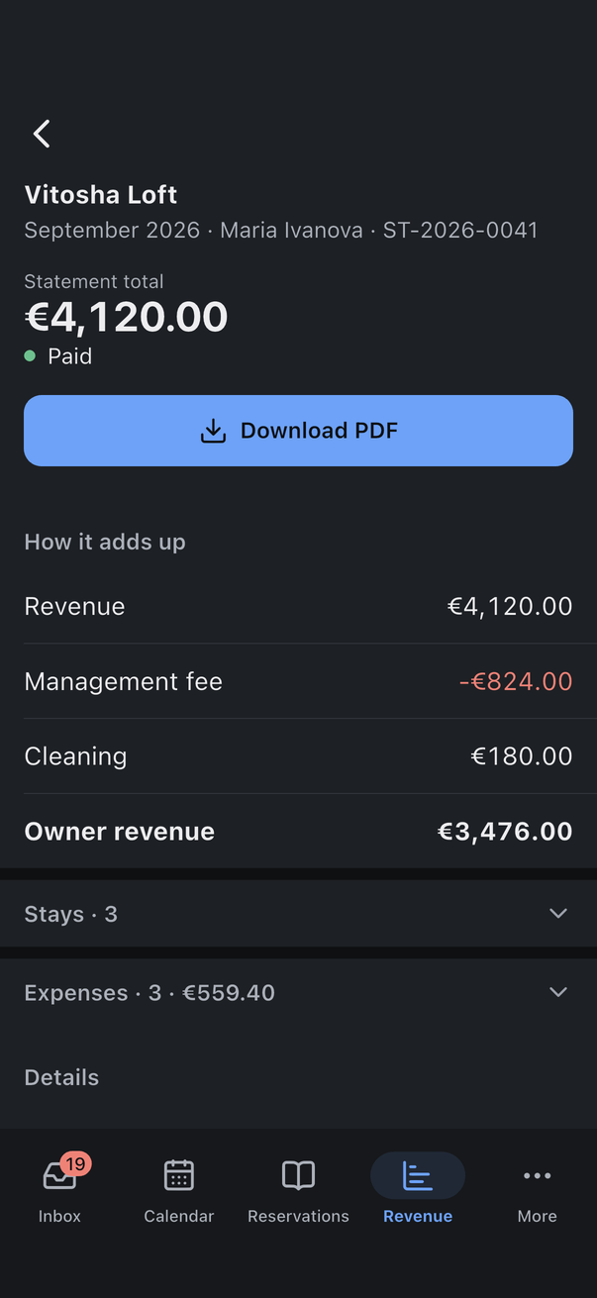Open the Calendar icon in the bottom bar
This screenshot has width=597, height=1298.
[x=178, y=1175]
